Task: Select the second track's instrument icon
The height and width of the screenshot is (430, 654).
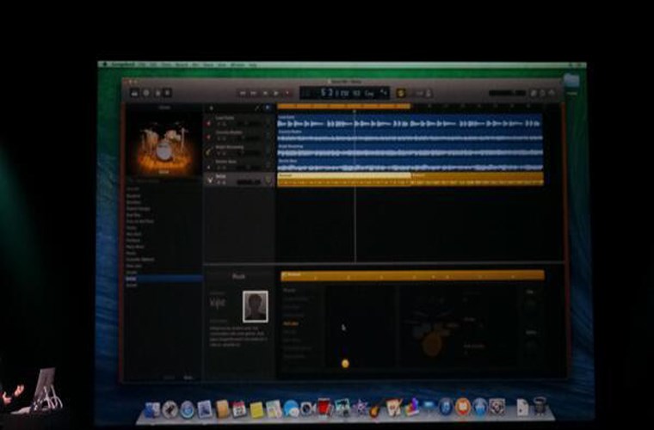Action: (x=209, y=137)
